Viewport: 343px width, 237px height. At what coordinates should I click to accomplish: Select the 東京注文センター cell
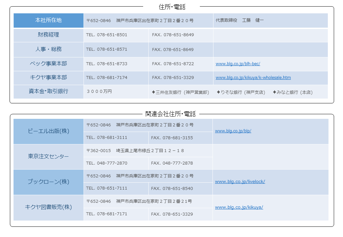click(48, 156)
